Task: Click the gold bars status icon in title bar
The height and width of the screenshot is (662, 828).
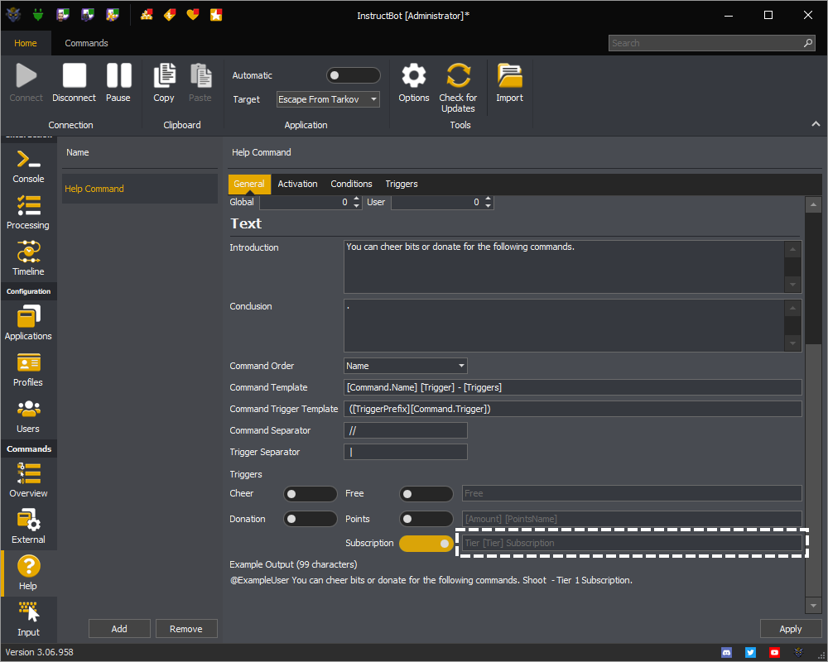Action: [x=147, y=15]
